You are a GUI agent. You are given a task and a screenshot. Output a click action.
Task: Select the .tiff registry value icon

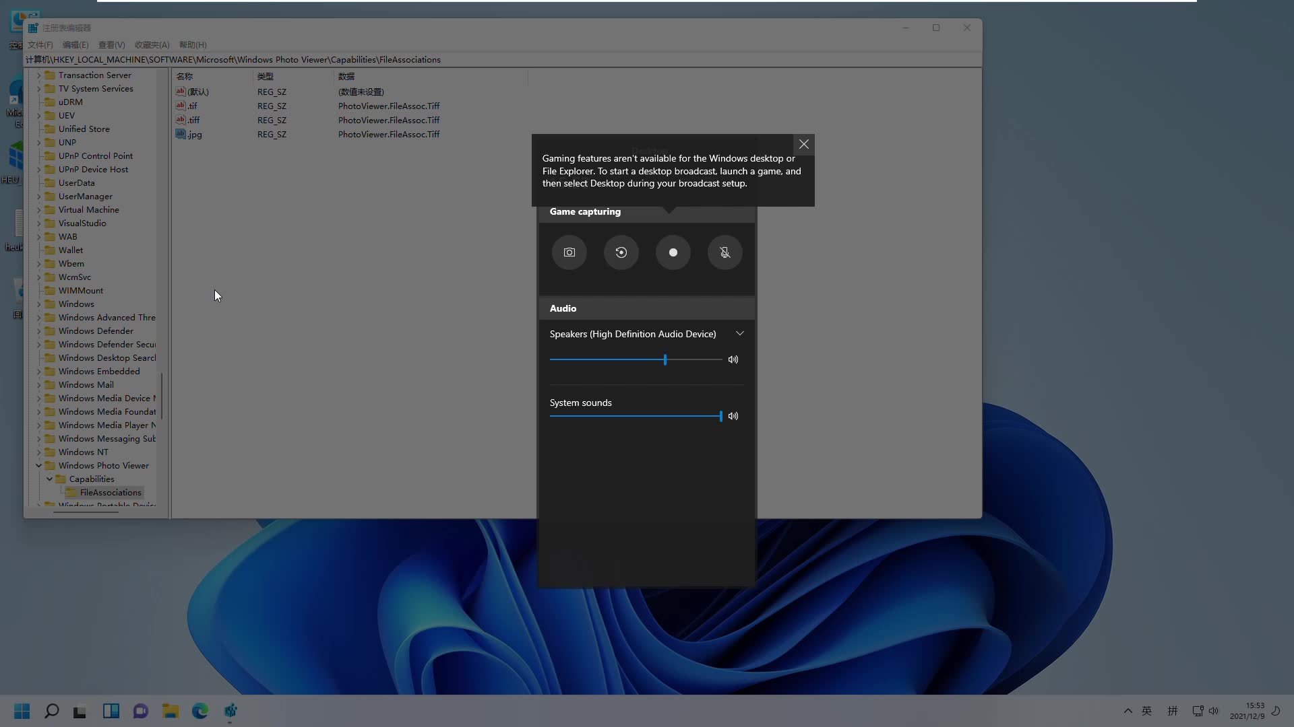[x=181, y=120]
